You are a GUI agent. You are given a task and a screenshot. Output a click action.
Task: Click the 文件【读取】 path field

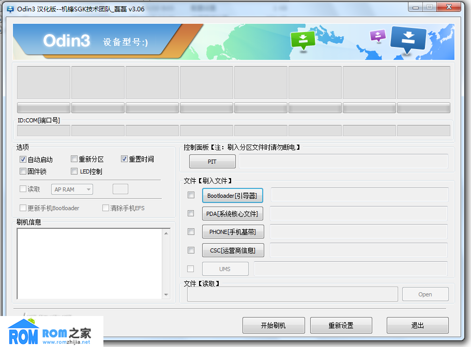pyautogui.click(x=293, y=294)
